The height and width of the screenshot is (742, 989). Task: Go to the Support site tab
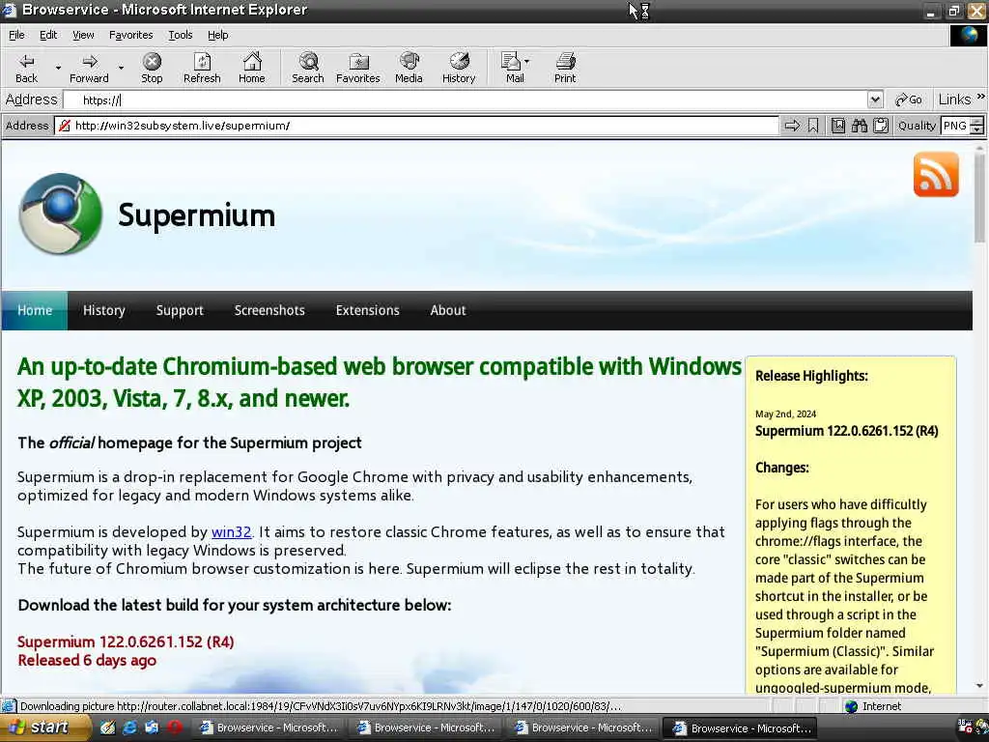click(x=180, y=310)
